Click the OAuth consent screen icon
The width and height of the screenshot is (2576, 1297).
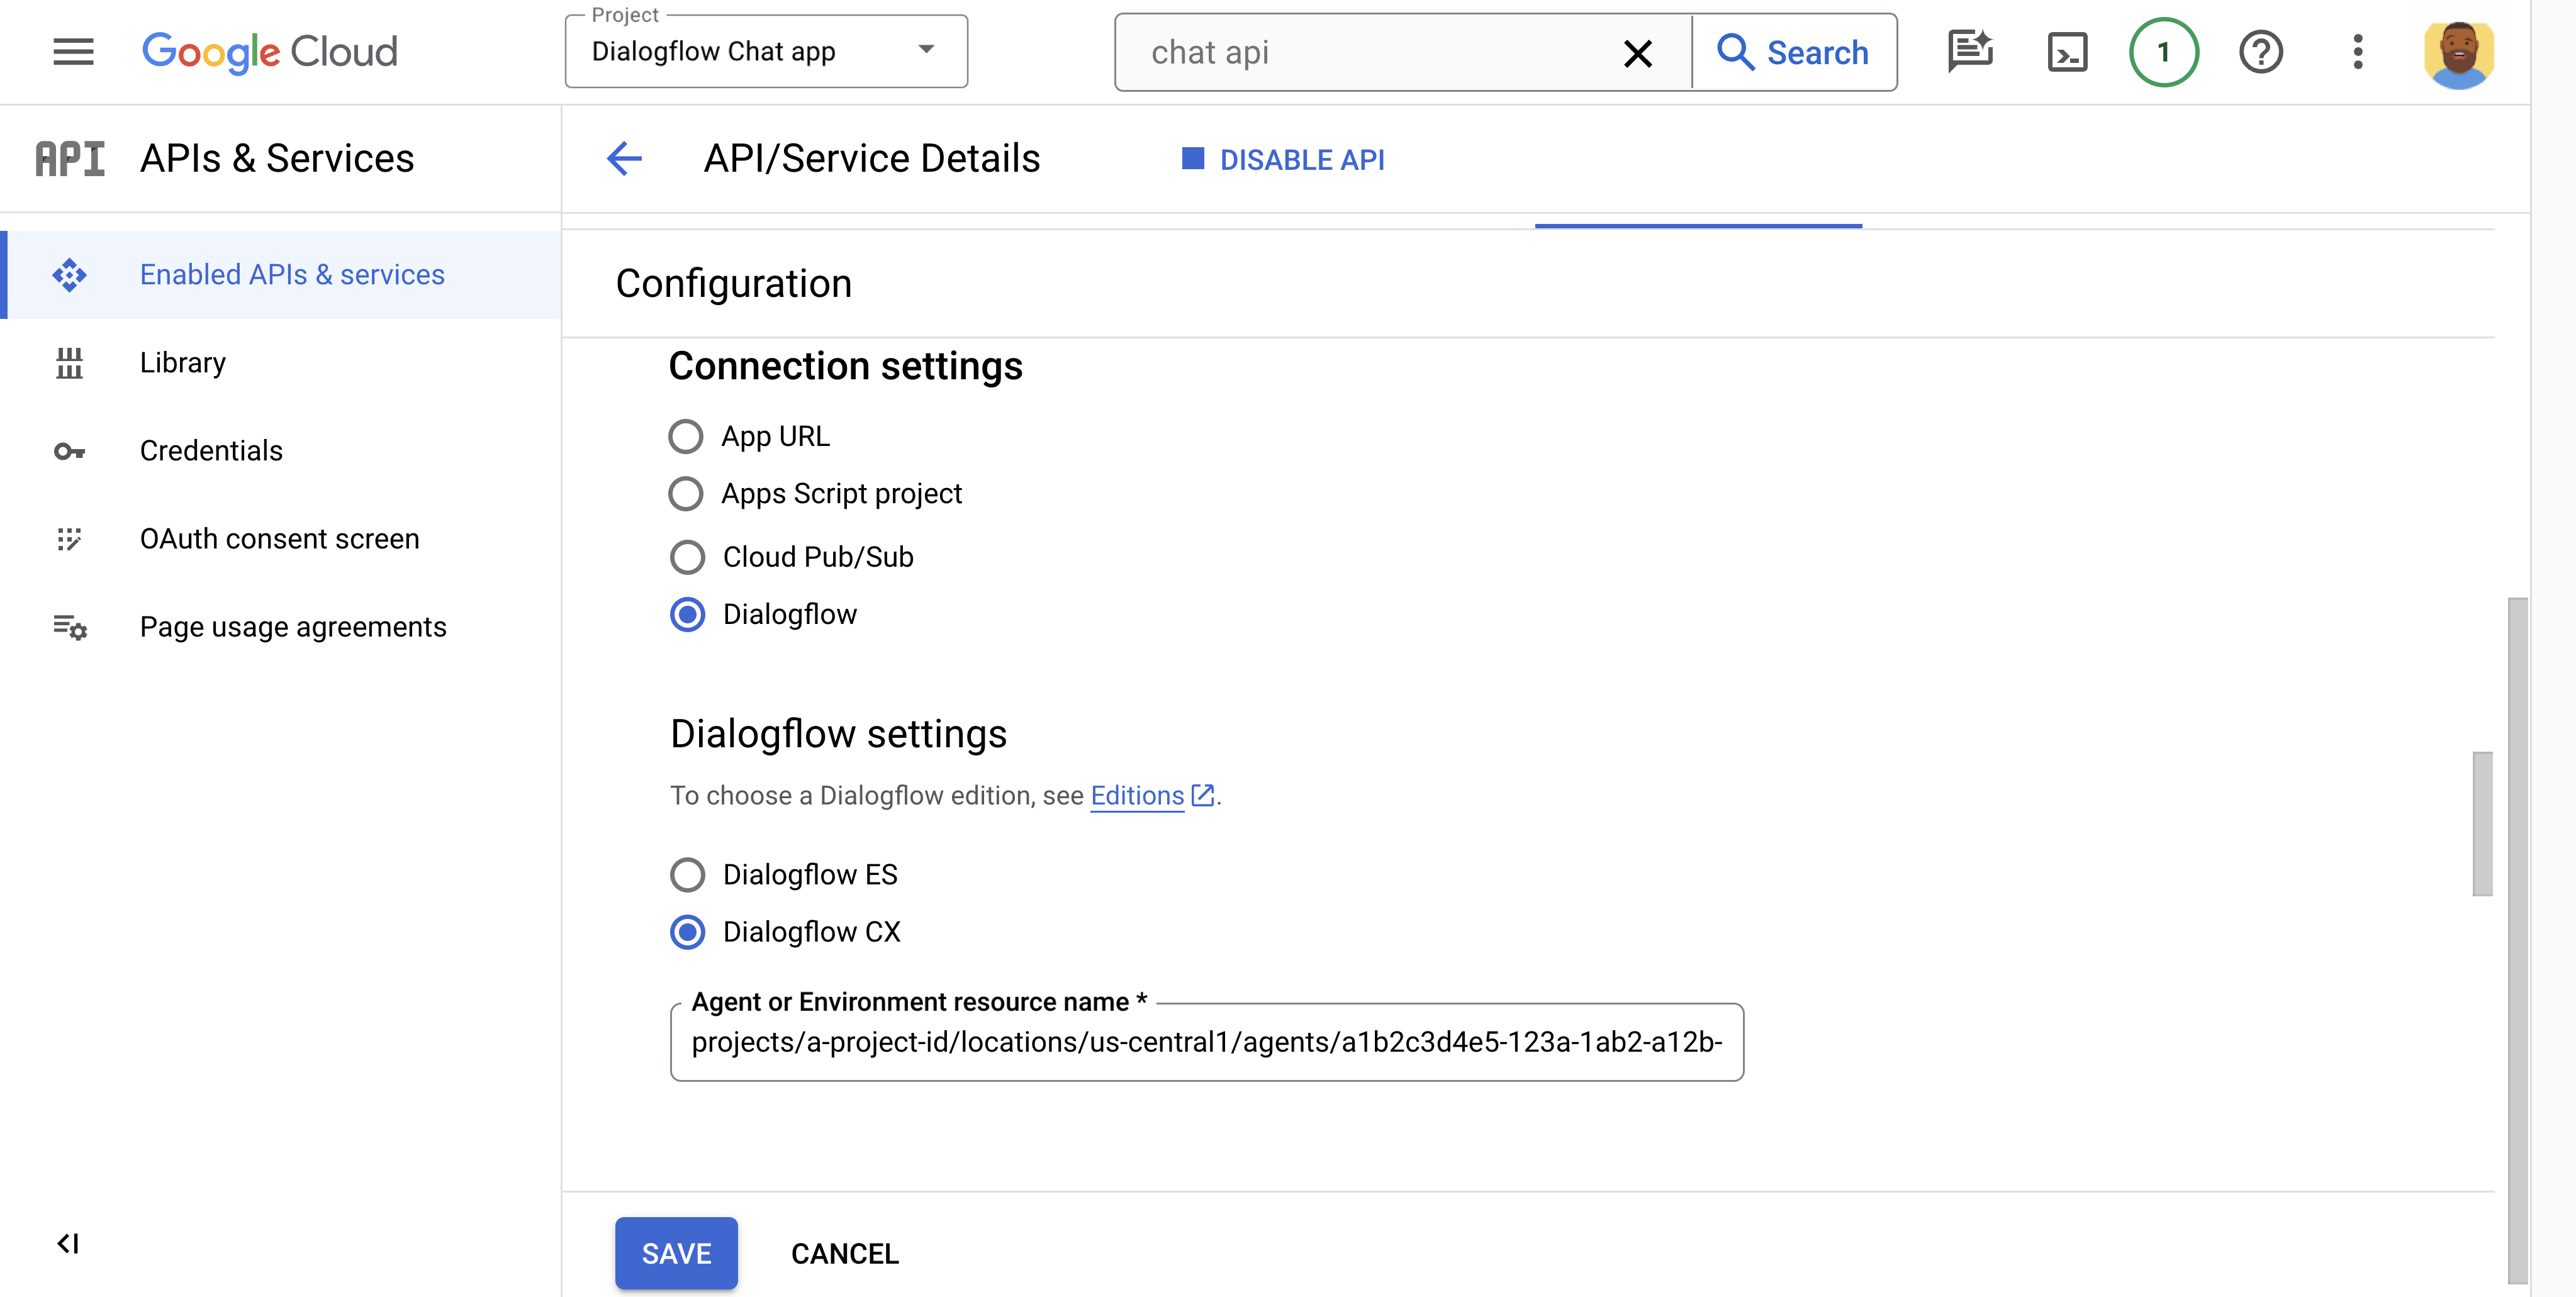pos(69,538)
